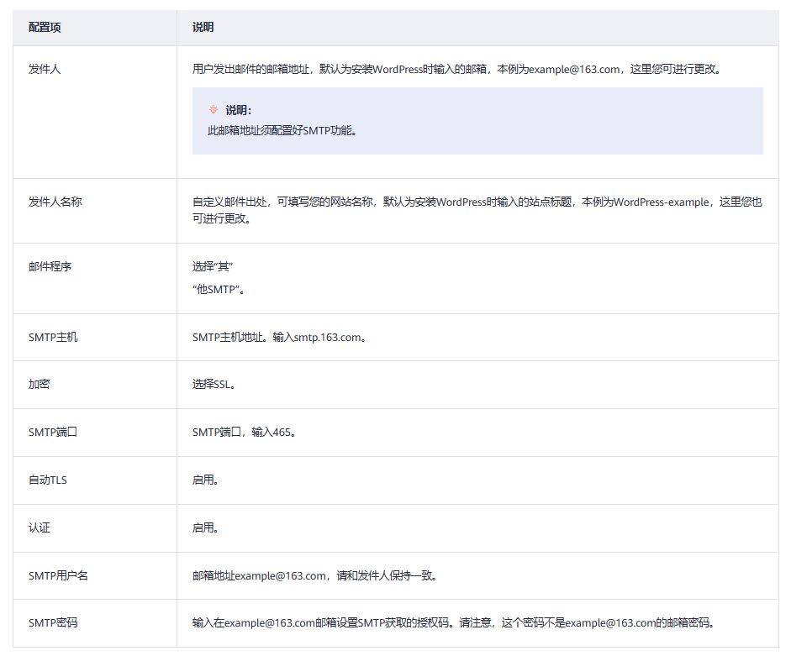Click the description starting 自定义邮件出处
The image size is (791, 656).
click(477, 210)
